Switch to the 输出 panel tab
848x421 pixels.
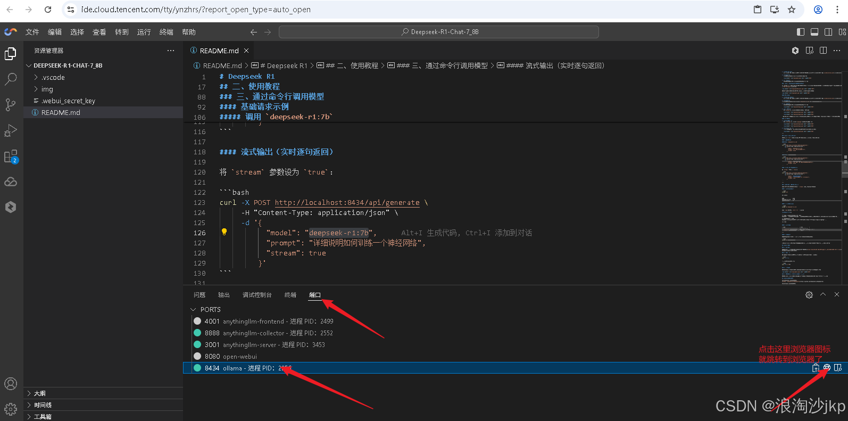click(224, 295)
